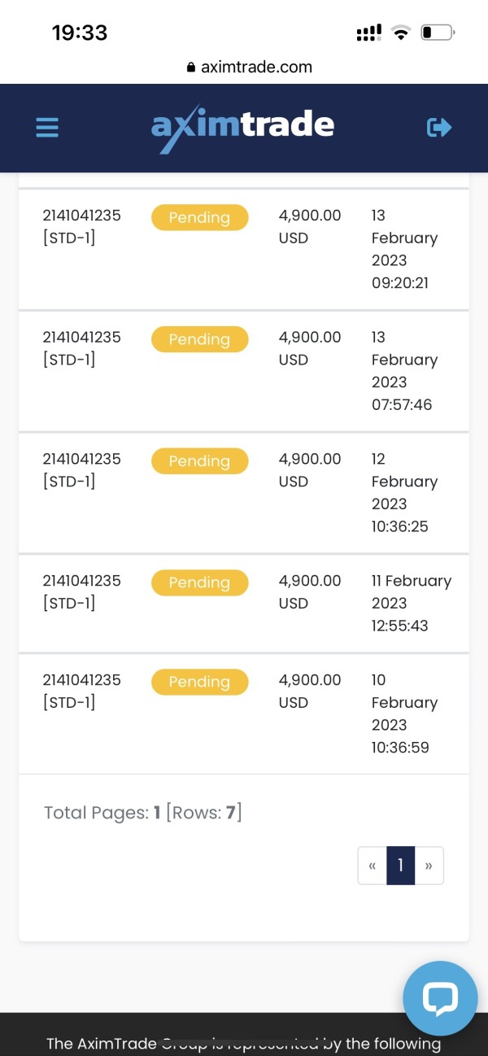Image resolution: width=488 pixels, height=1056 pixels.
Task: Tap the 19:33 clock in status bar
Action: [x=80, y=33]
